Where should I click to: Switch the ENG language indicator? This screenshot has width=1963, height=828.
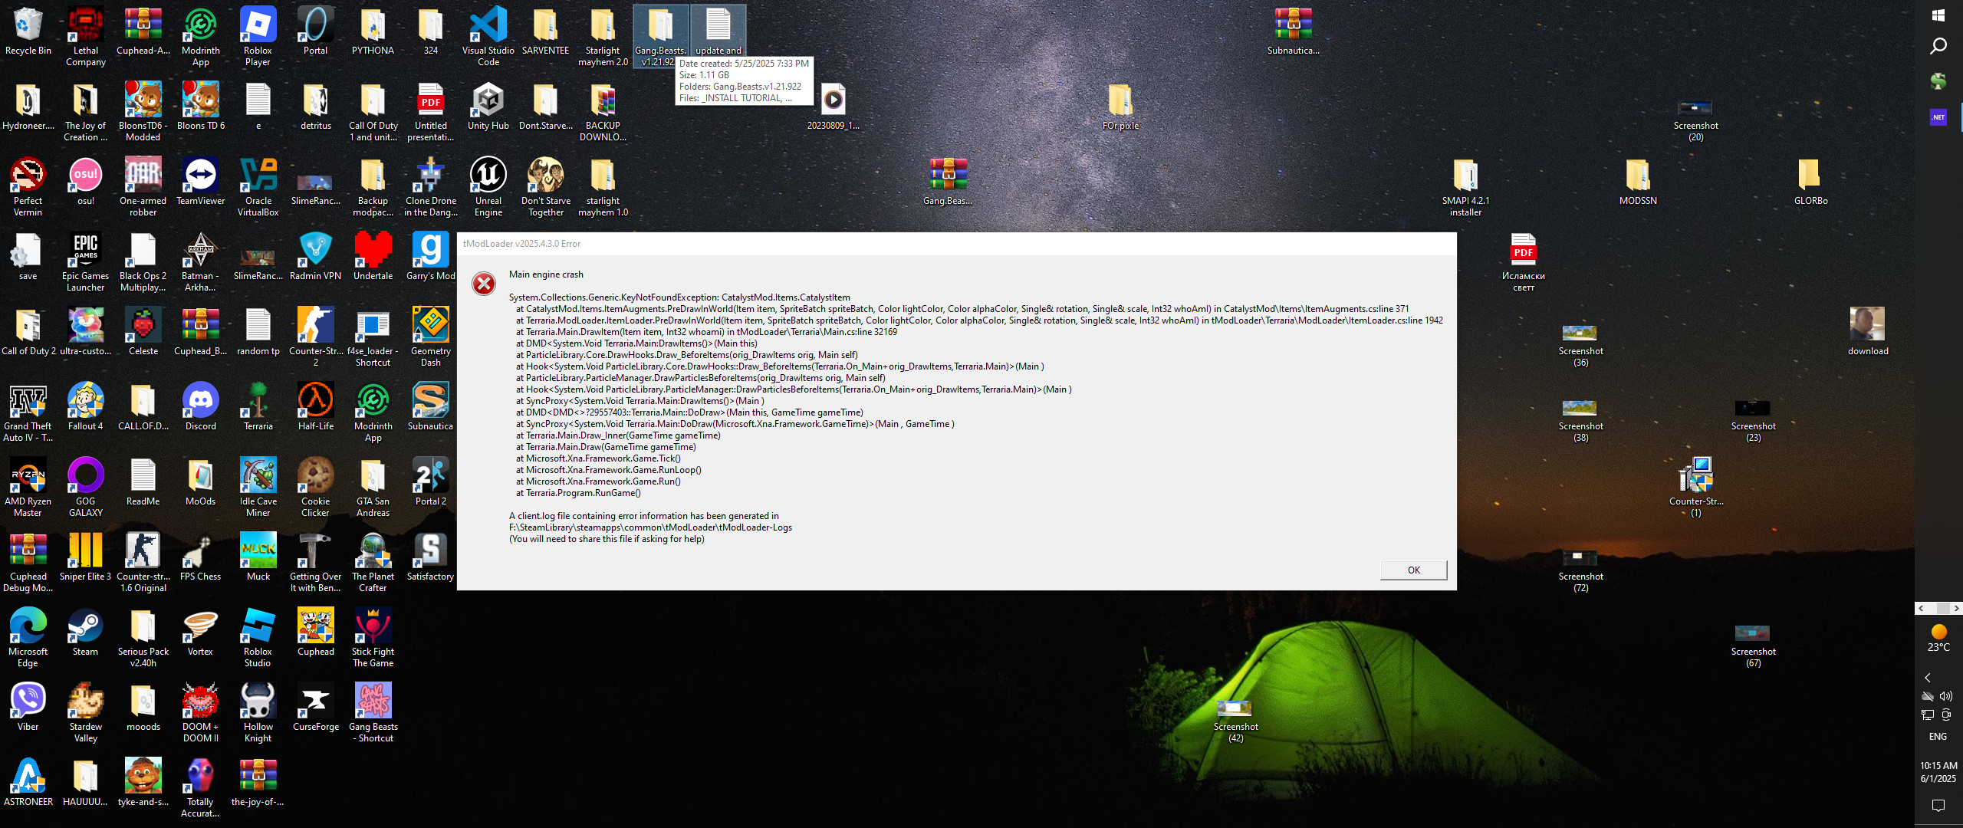coord(1938,736)
